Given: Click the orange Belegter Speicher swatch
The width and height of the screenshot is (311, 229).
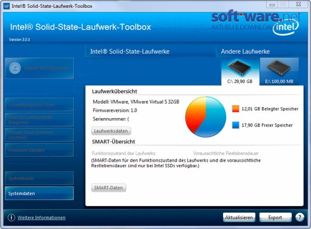Looking at the screenshot, I should click(235, 109).
